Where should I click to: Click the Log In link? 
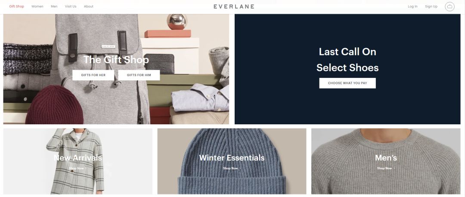coord(412,6)
